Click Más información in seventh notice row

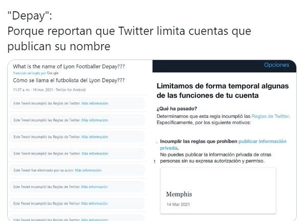[x=94, y=204]
